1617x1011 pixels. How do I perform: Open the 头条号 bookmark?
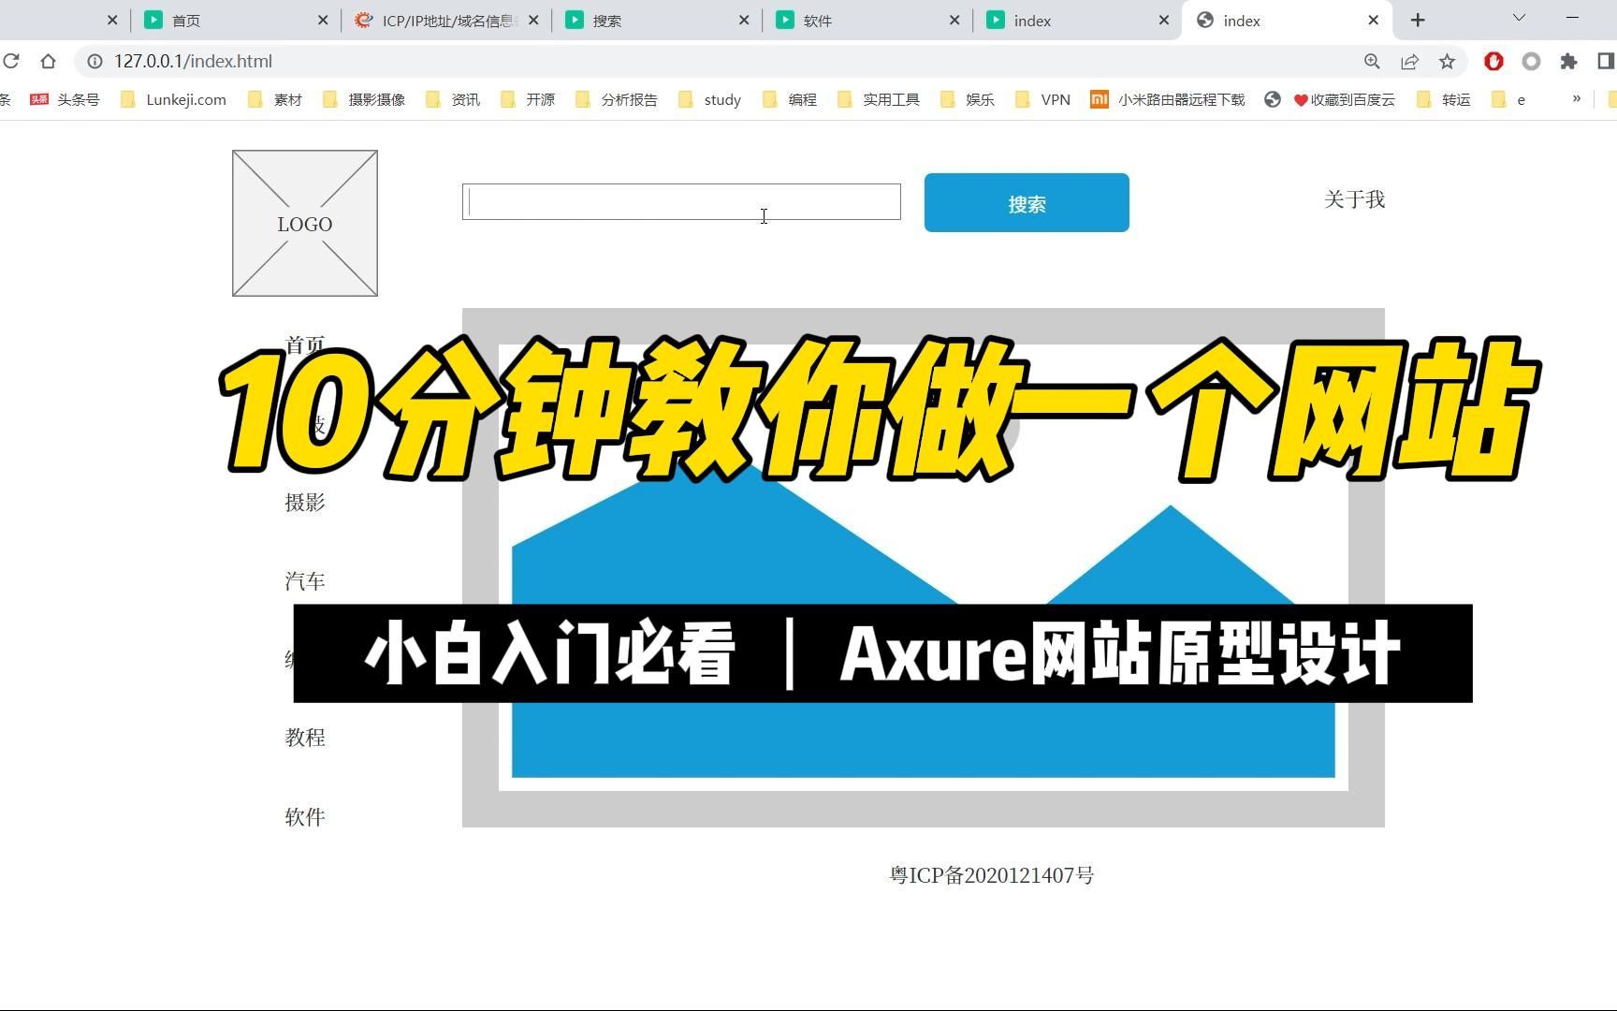pos(66,99)
